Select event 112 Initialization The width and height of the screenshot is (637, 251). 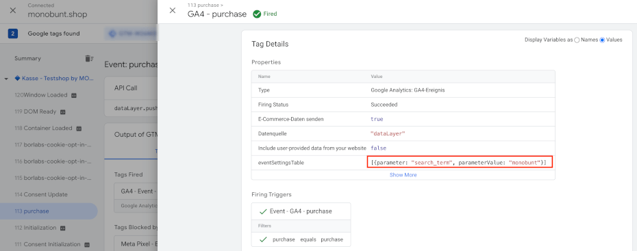pyautogui.click(x=36, y=228)
